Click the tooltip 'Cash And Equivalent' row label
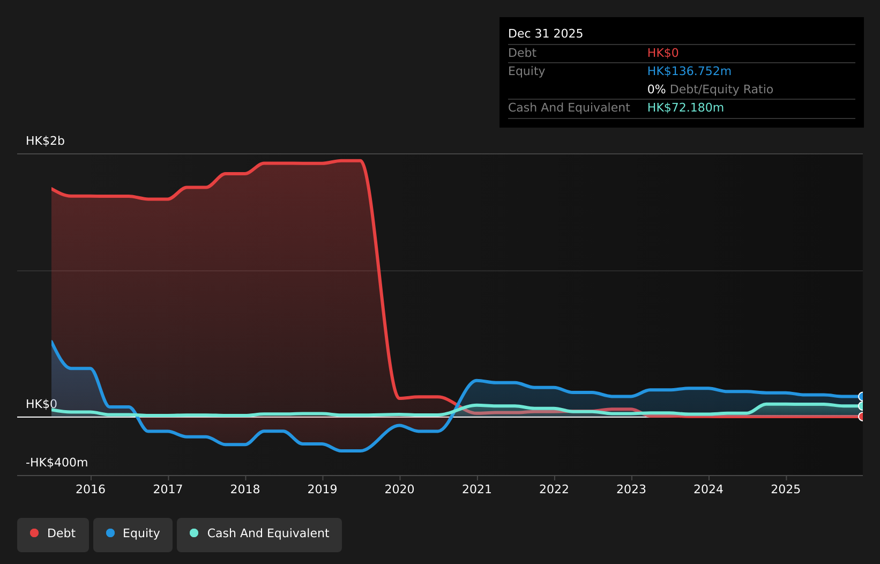Viewport: 880px width, 564px height. coord(569,108)
